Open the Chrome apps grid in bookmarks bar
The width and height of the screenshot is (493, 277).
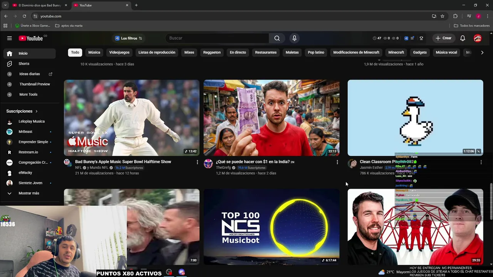point(5,26)
